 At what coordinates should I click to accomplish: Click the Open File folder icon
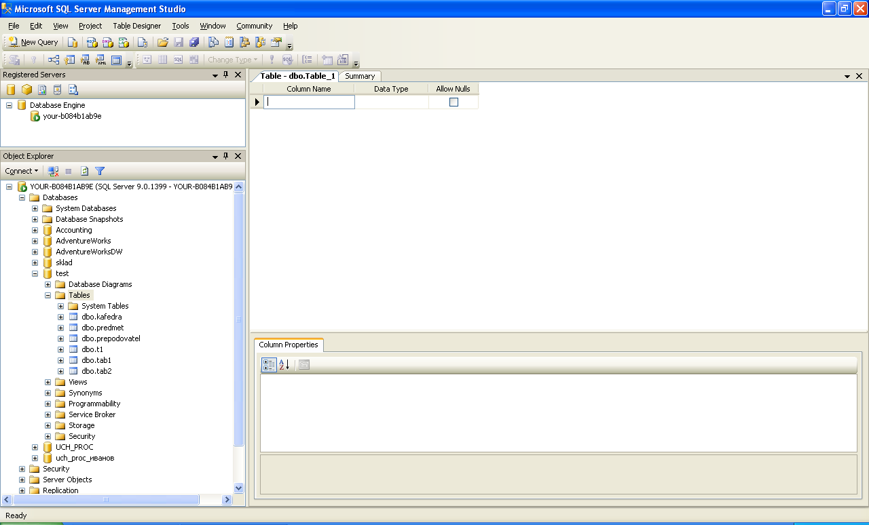pos(162,42)
